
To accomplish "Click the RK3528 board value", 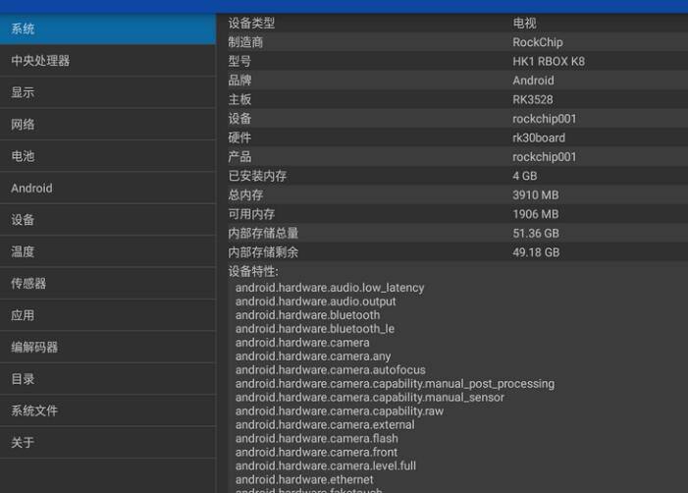I will click(x=533, y=99).
